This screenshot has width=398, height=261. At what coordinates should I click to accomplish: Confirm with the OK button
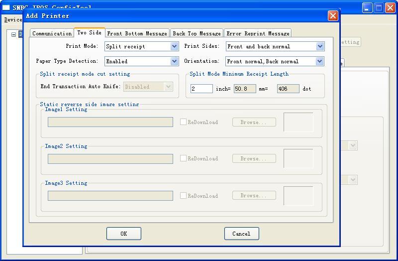coord(124,234)
